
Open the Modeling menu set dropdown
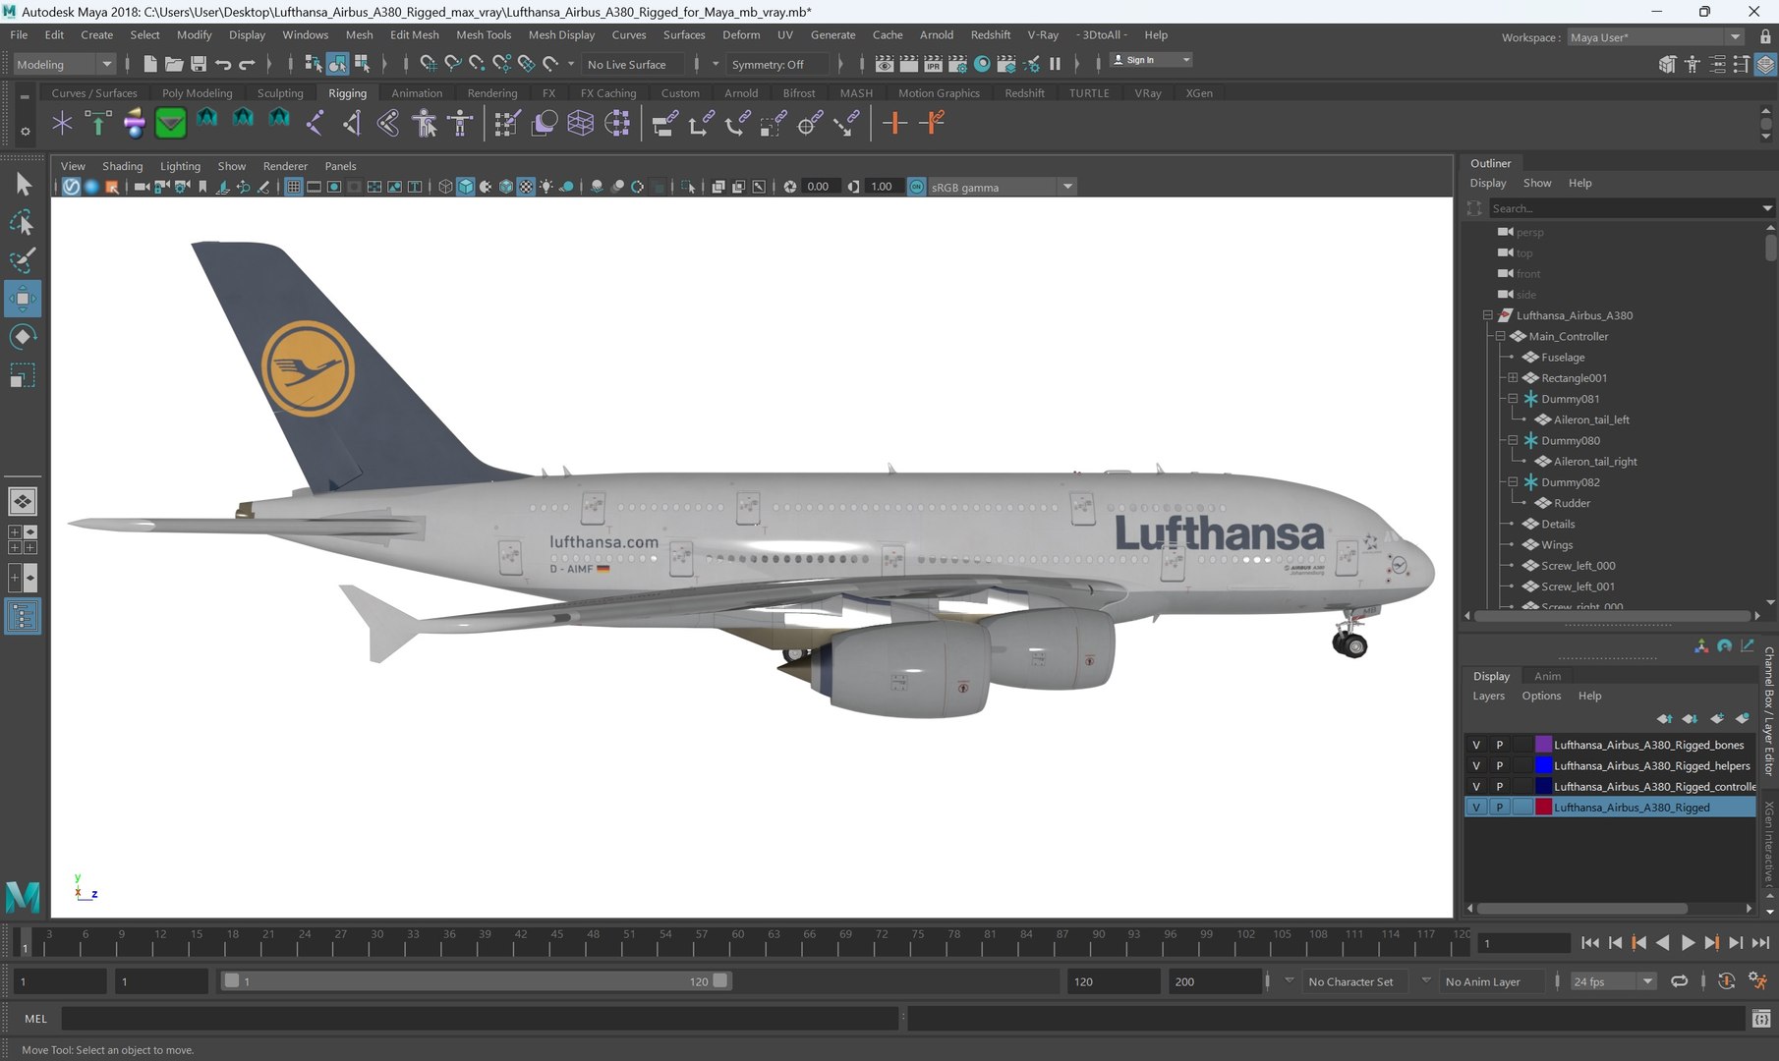64,64
